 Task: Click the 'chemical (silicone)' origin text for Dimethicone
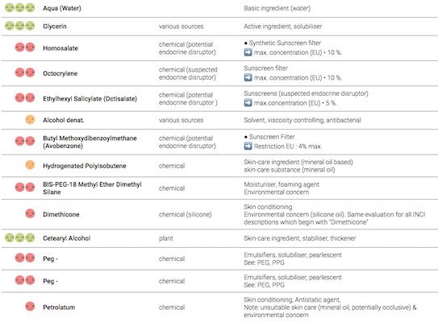186,214
